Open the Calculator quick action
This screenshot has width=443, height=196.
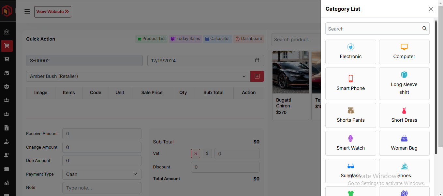(x=217, y=39)
